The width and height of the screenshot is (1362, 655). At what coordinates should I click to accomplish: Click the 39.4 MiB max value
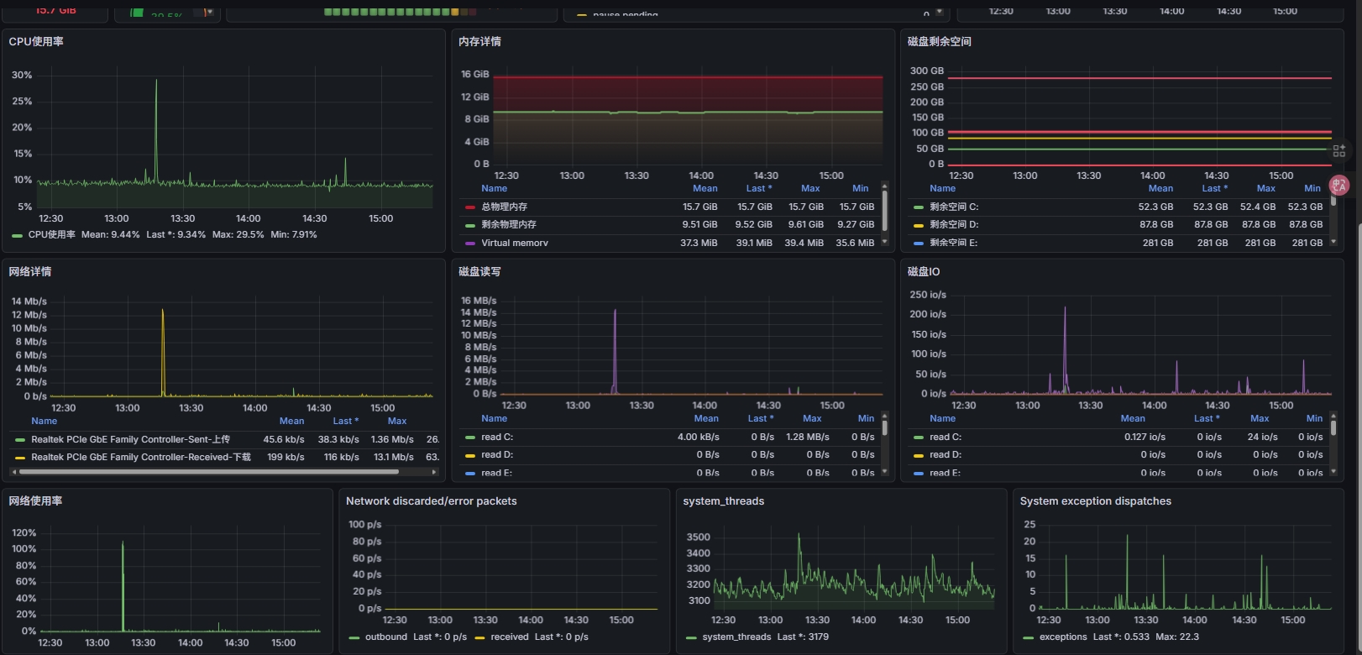pos(804,243)
